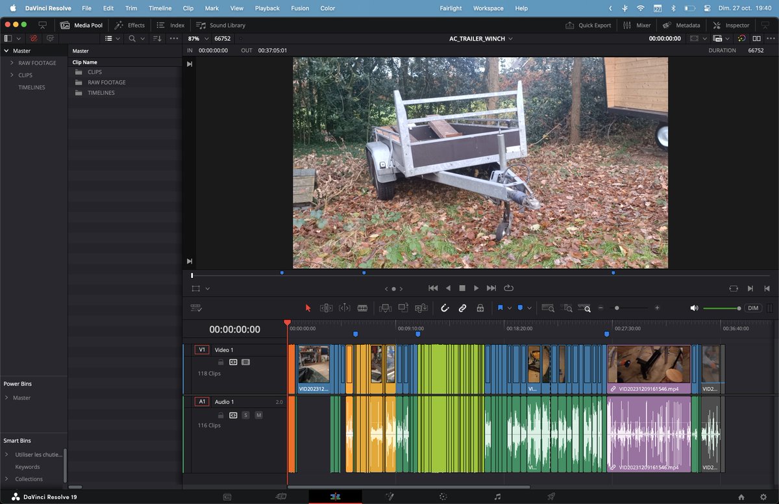
Task: Open the Deliver rocket page icon
Action: [551, 497]
